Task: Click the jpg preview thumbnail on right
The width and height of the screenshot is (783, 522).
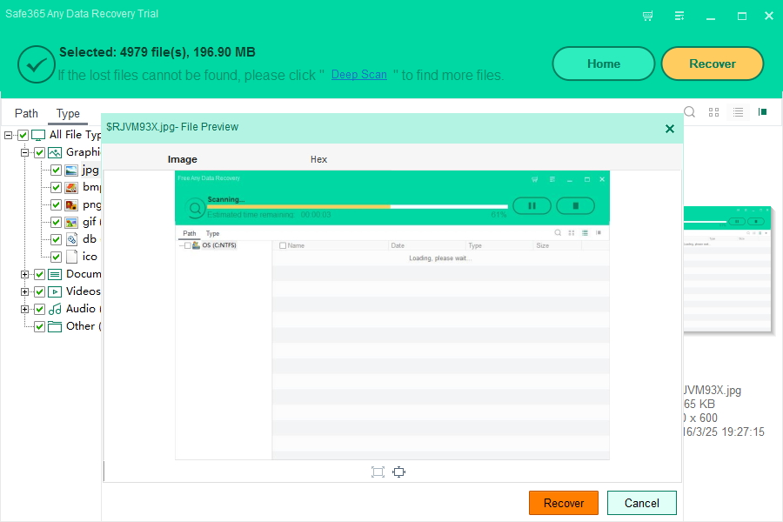Action: (727, 269)
